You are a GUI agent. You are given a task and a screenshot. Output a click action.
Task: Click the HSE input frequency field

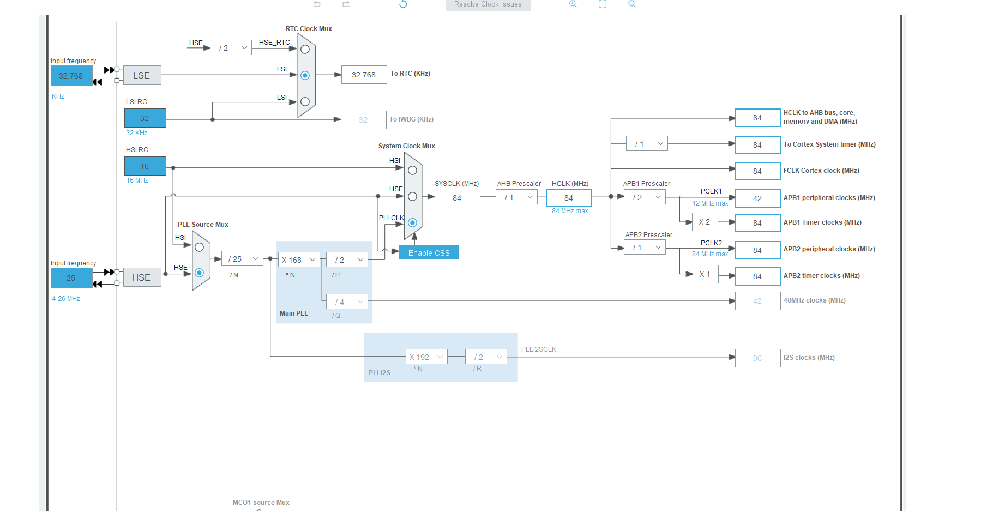coord(71,278)
